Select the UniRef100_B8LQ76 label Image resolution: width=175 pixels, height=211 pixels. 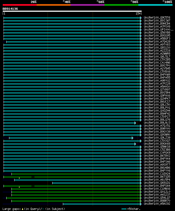tap(157, 120)
